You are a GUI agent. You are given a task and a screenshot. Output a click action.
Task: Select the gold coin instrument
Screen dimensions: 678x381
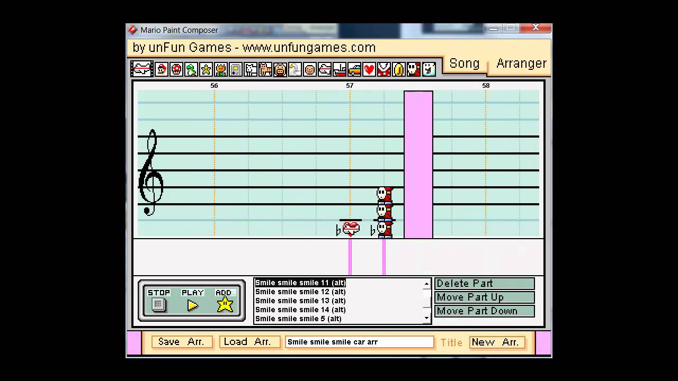(x=399, y=69)
